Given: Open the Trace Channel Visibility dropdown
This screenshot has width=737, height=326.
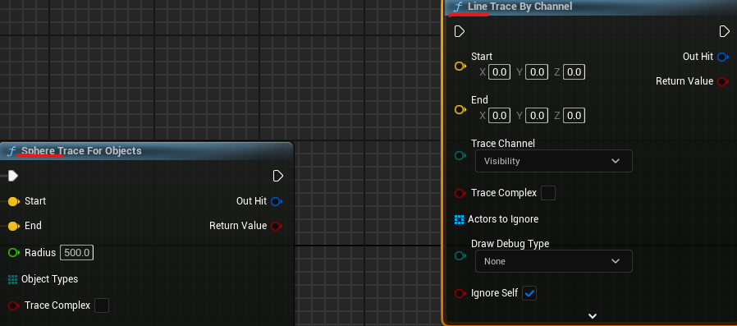Looking at the screenshot, I should [554, 161].
